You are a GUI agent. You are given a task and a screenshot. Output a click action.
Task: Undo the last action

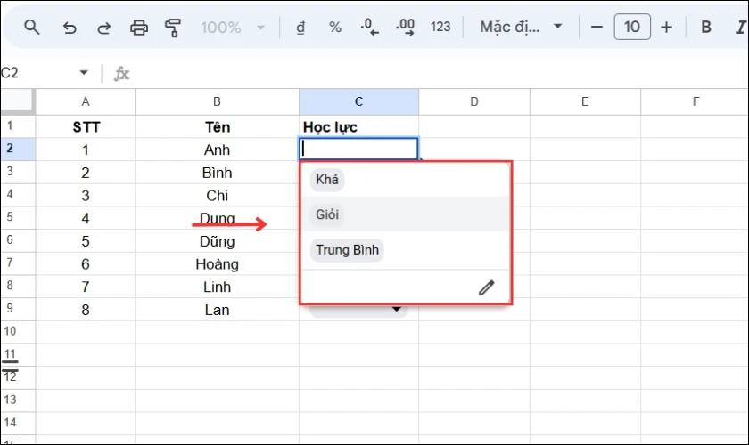tap(70, 28)
